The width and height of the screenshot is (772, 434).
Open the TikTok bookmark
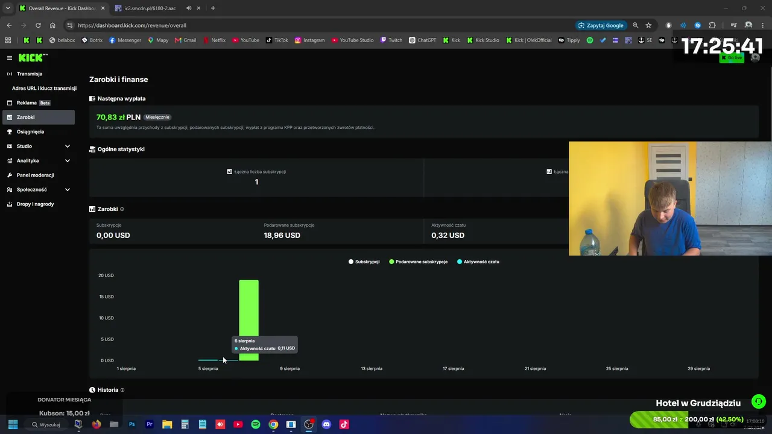coord(277,40)
